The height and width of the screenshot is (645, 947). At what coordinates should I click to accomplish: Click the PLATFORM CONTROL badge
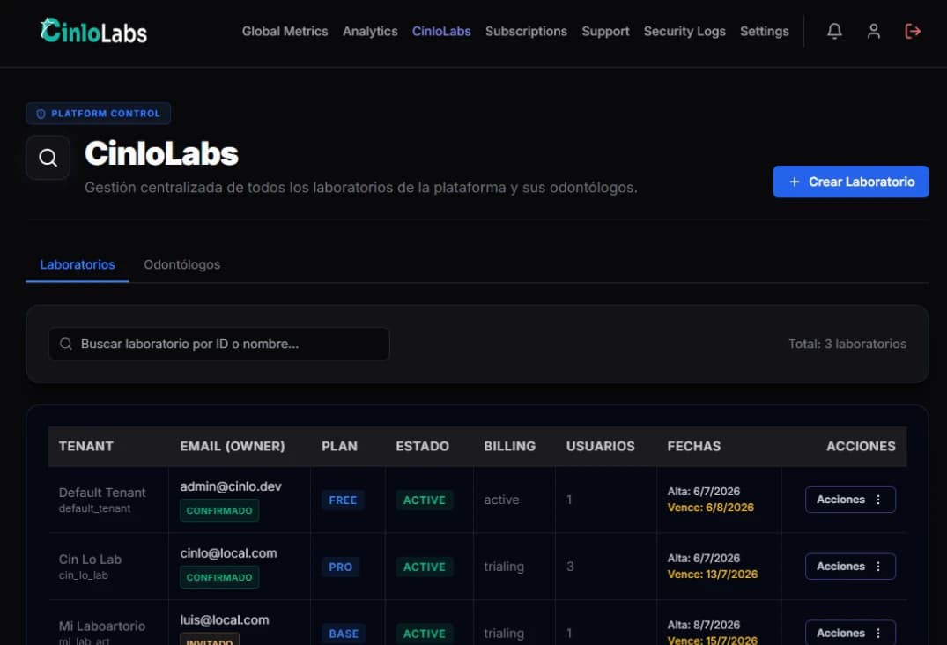click(x=99, y=114)
